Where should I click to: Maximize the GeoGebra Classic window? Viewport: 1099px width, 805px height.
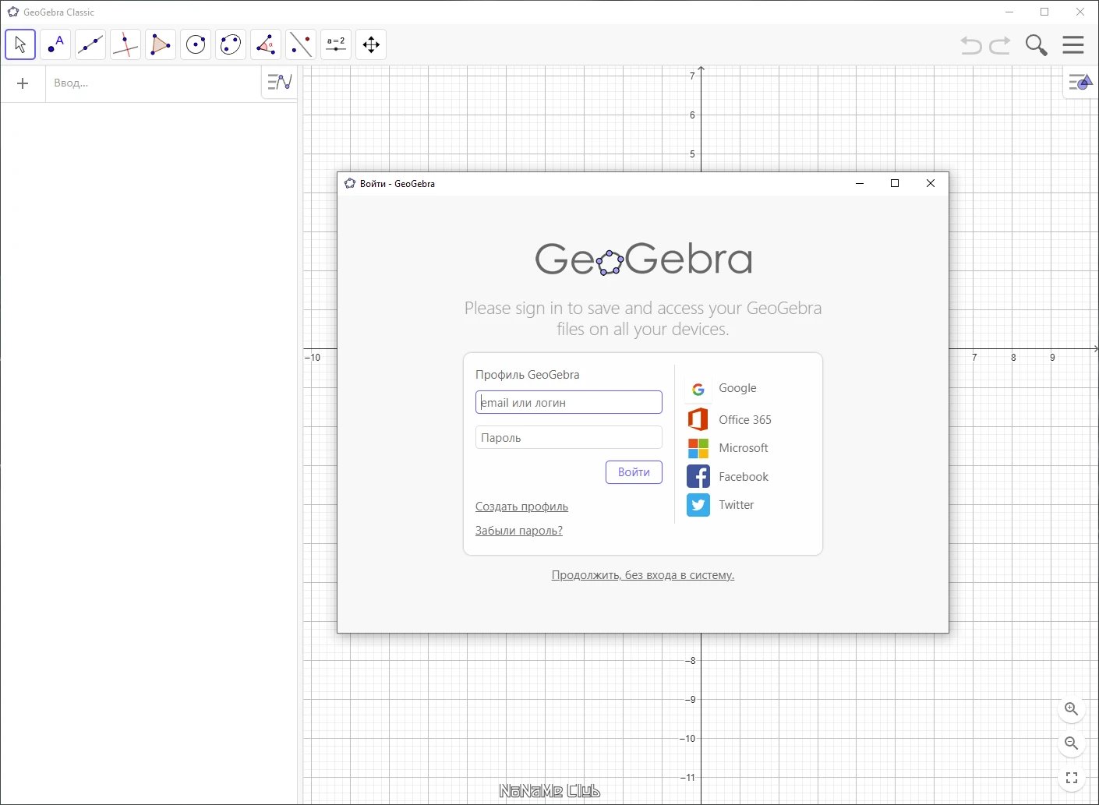pyautogui.click(x=1044, y=12)
